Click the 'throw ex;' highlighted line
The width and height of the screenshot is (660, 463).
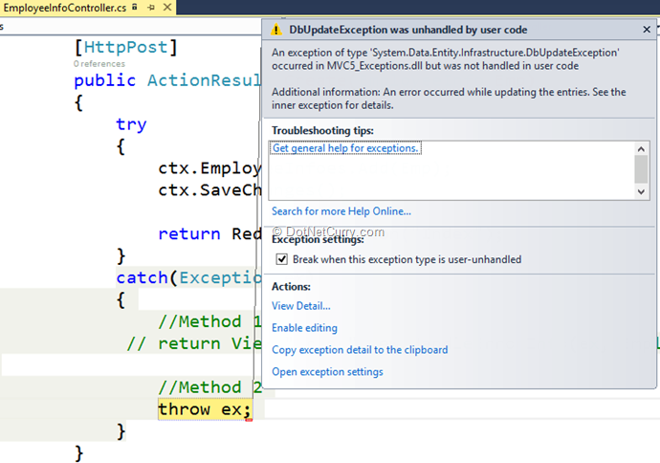pyautogui.click(x=205, y=409)
